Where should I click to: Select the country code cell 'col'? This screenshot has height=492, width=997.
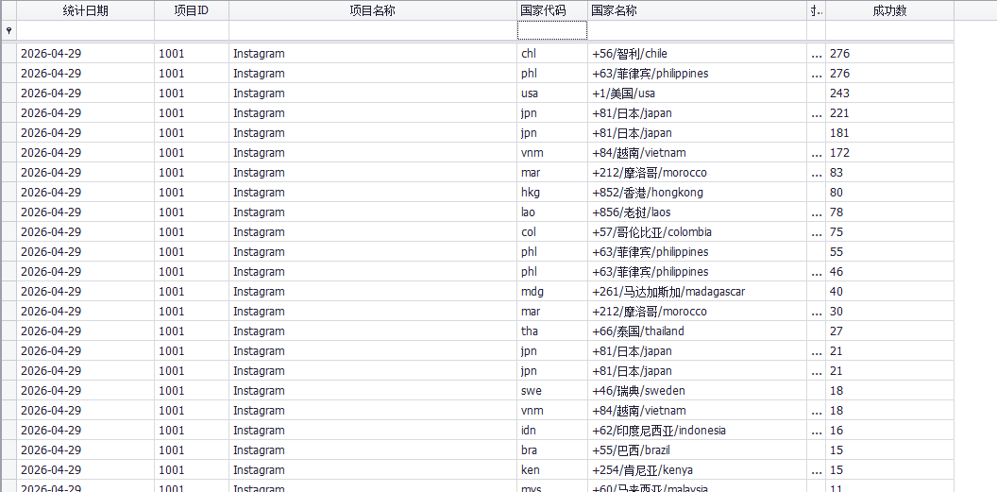(552, 232)
